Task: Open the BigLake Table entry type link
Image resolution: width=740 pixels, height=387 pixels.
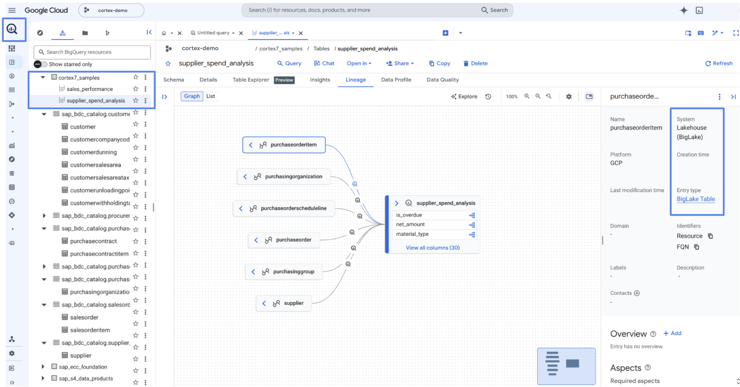Action: click(x=696, y=199)
